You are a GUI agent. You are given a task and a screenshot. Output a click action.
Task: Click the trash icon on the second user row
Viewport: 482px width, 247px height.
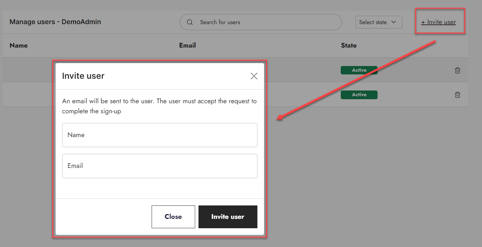457,95
